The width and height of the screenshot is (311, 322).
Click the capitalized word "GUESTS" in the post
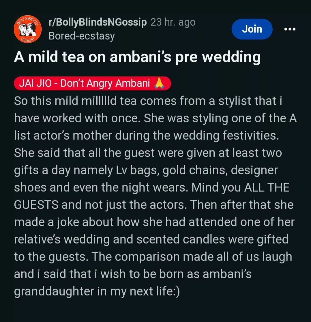click(36, 205)
